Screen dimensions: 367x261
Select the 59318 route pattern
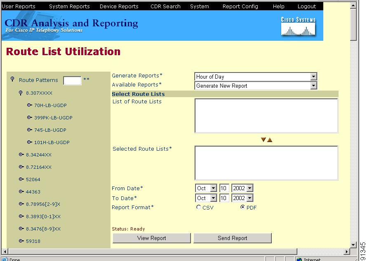tap(33, 241)
